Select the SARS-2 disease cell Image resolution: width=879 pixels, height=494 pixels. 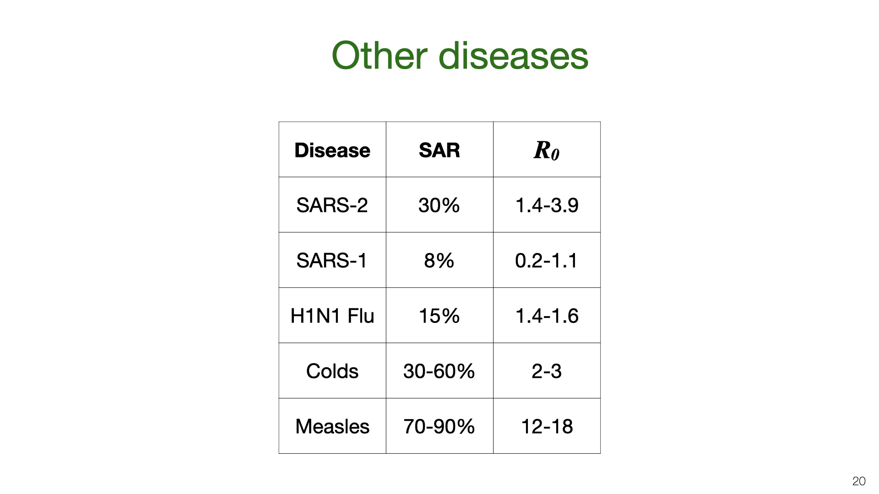click(332, 205)
